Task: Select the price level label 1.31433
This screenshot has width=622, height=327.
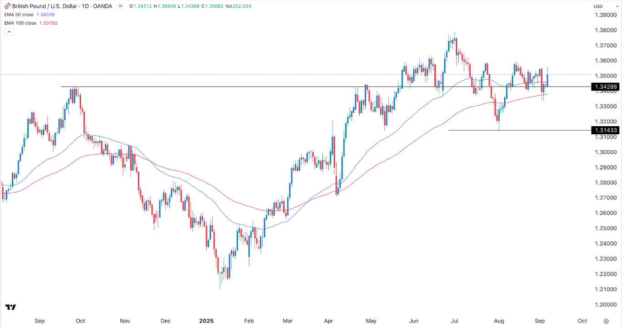Action: [606, 130]
